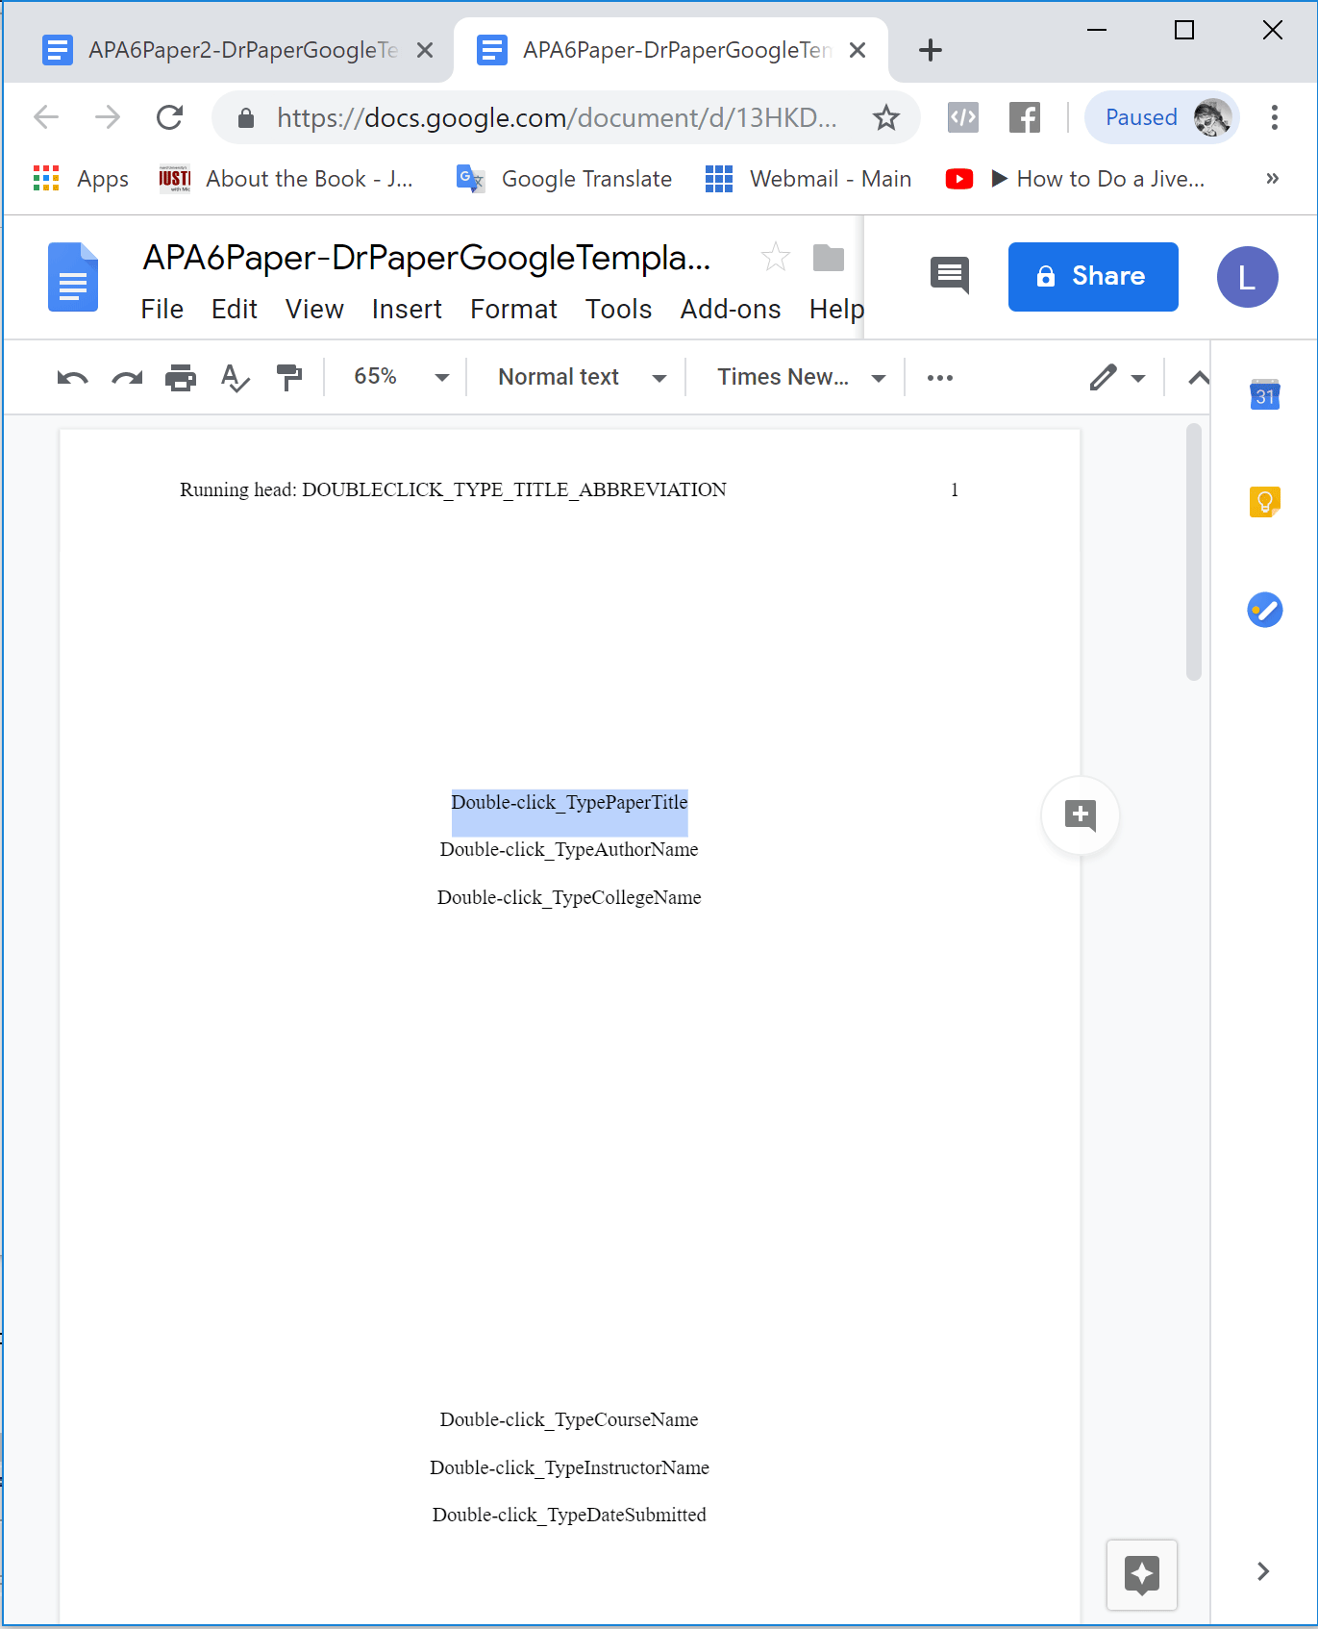
Task: Open the Format menu
Action: (513, 310)
